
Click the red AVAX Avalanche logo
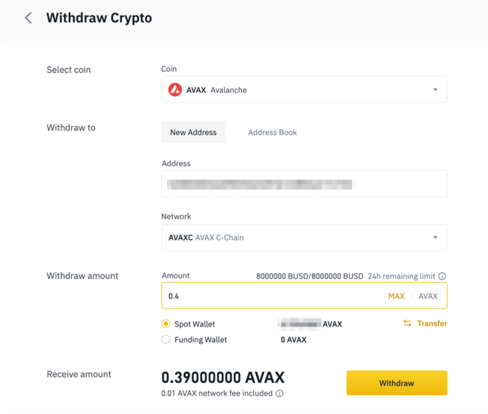[175, 90]
